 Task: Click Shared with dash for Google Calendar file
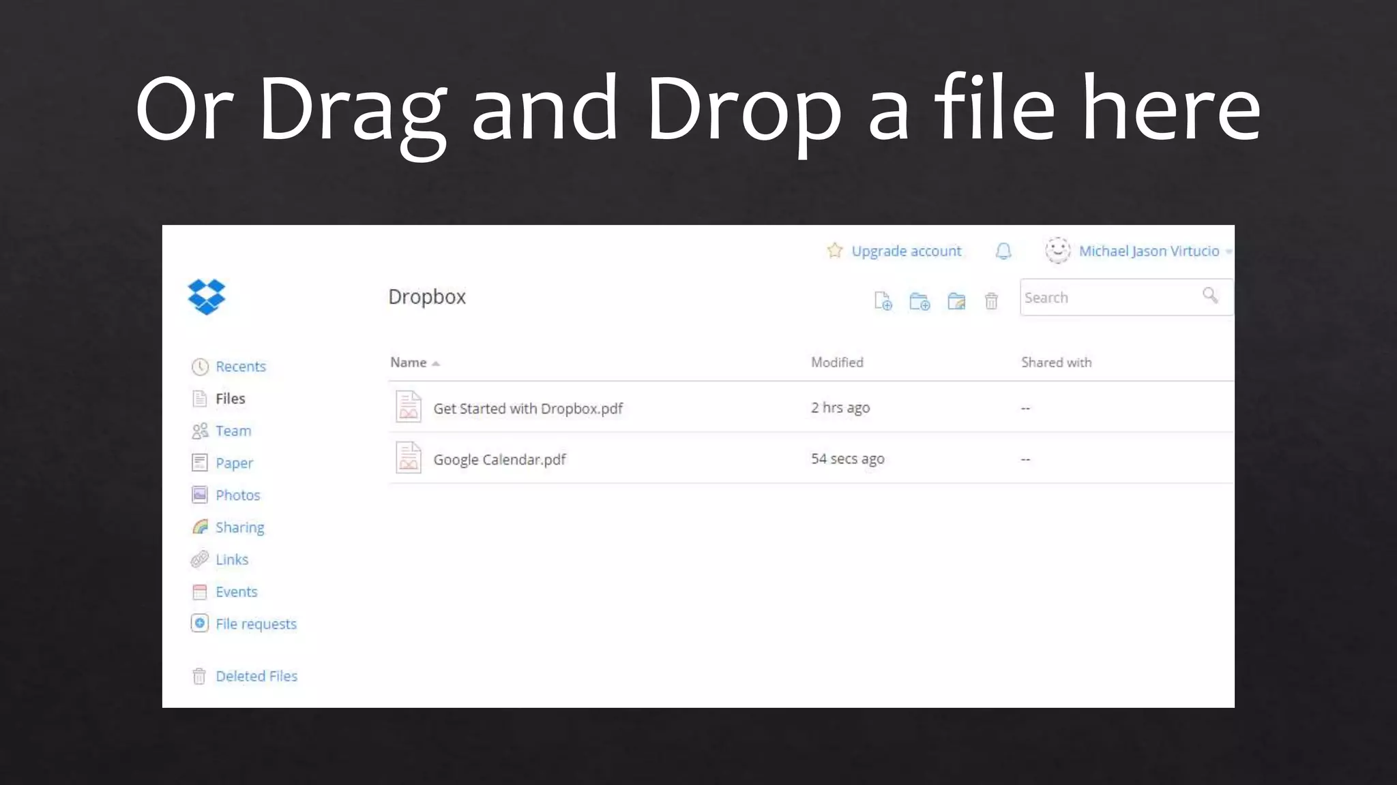1025,459
